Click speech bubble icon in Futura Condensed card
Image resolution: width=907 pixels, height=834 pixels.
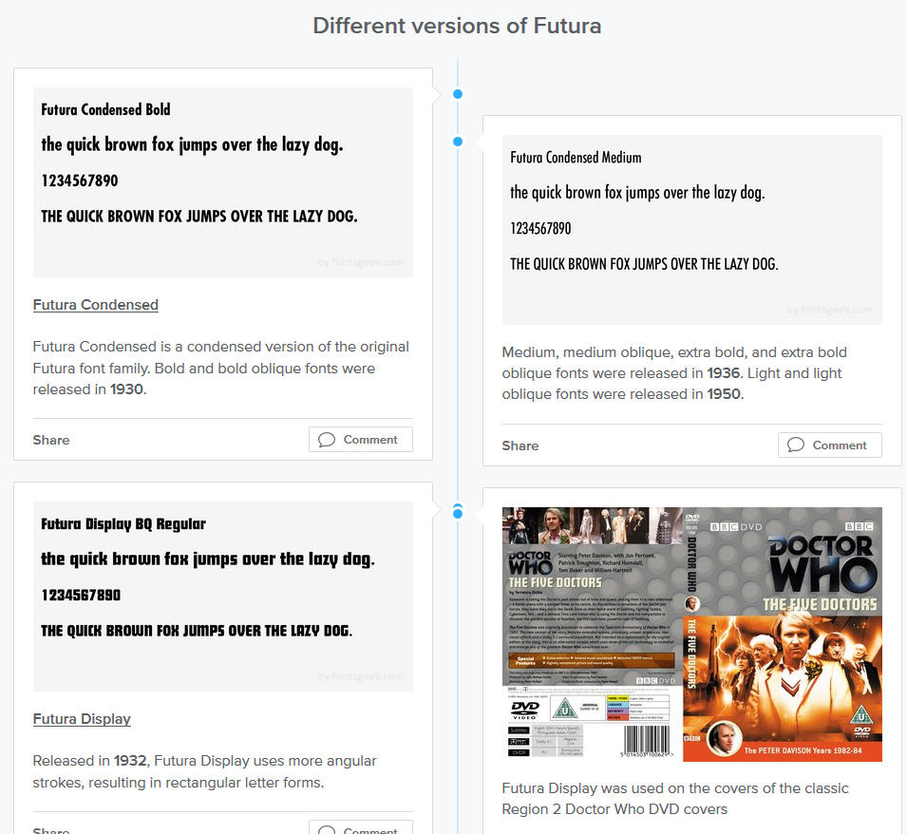pos(327,440)
